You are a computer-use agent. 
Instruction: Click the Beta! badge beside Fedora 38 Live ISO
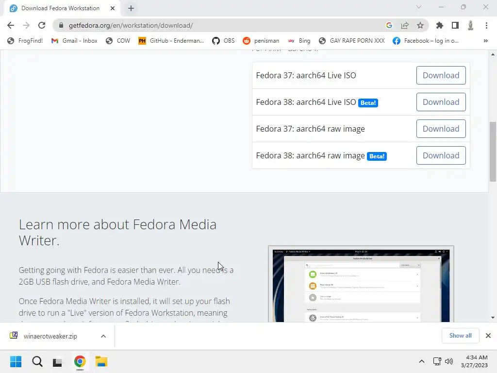click(368, 103)
